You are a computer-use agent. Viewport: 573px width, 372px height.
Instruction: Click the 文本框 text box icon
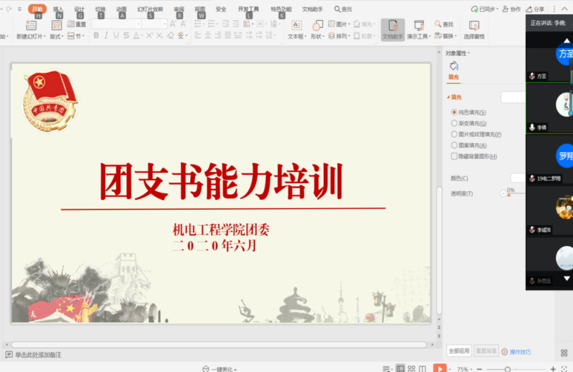[x=297, y=25]
